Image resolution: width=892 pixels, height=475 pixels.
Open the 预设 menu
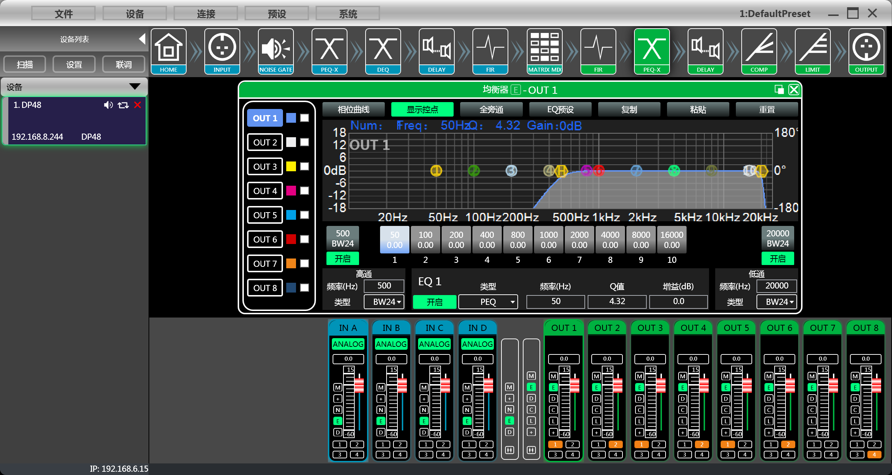point(277,14)
